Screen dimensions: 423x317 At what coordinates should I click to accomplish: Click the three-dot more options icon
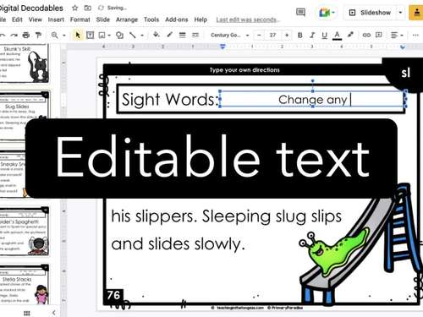click(415, 35)
